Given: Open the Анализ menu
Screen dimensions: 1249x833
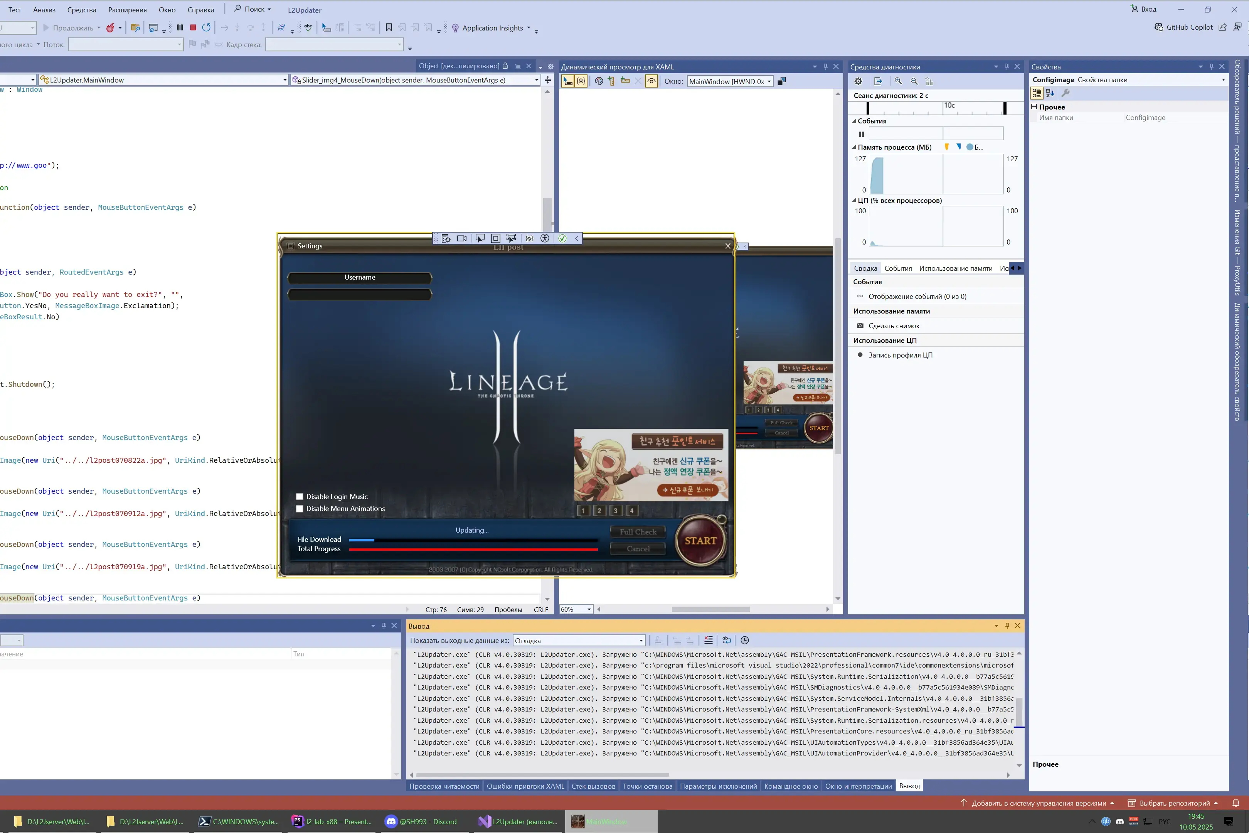Looking at the screenshot, I should coord(44,10).
